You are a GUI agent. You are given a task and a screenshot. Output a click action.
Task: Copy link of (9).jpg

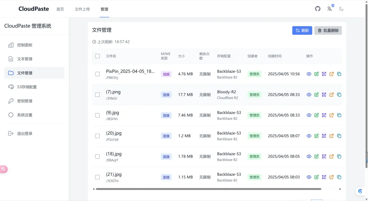pyautogui.click(x=339, y=115)
